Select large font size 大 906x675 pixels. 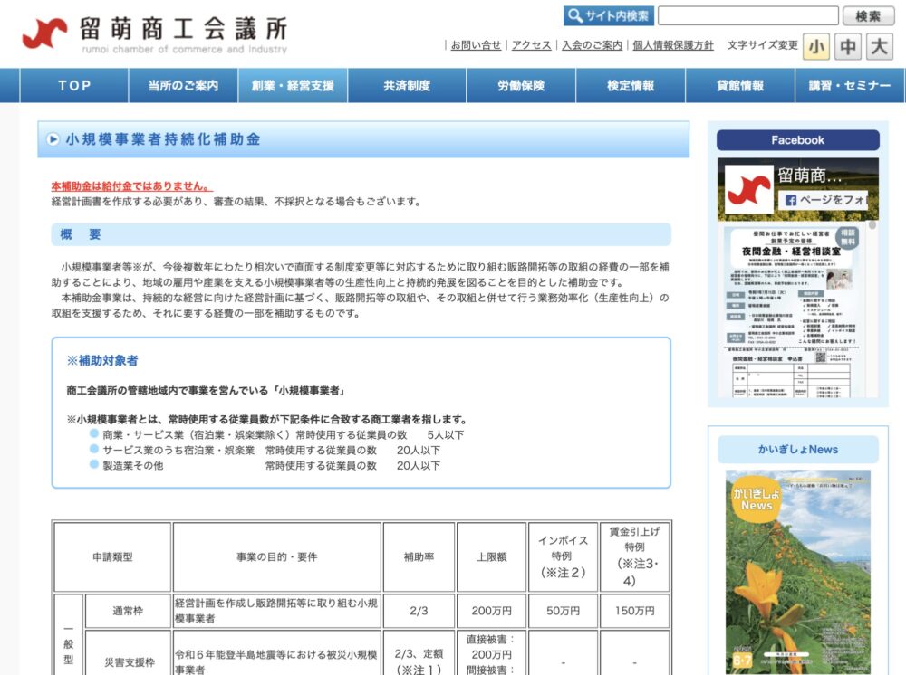tap(879, 46)
